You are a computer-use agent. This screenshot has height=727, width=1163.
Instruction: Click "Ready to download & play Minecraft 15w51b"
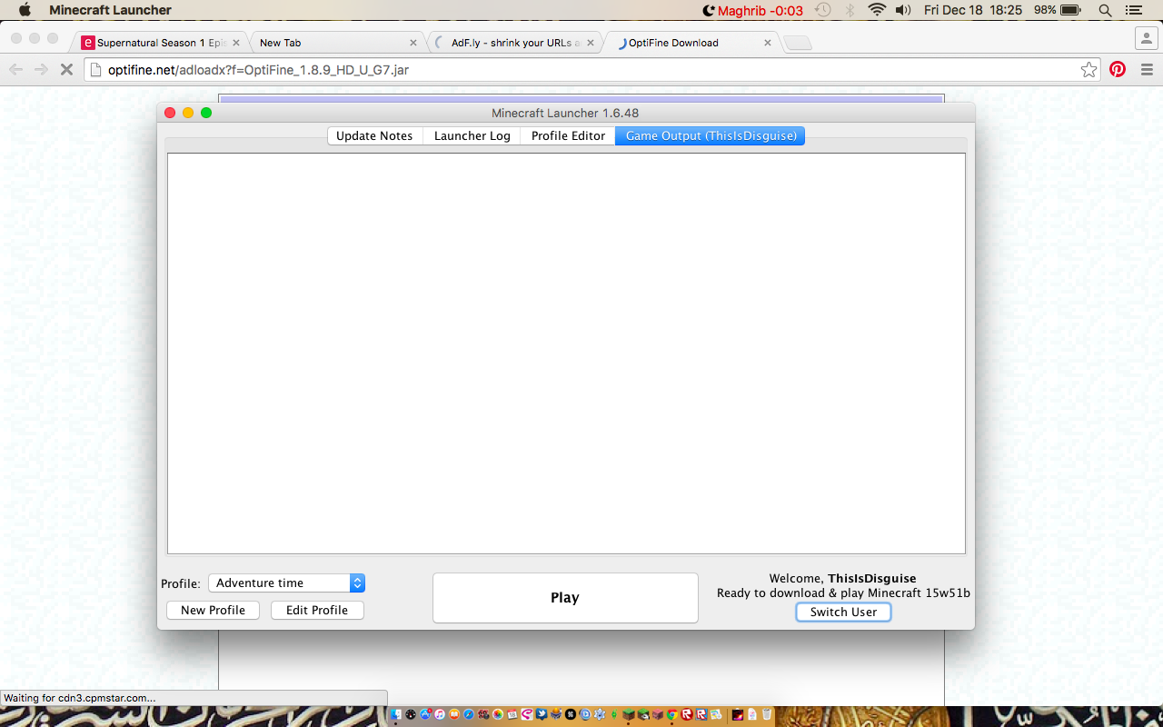pyautogui.click(x=843, y=593)
